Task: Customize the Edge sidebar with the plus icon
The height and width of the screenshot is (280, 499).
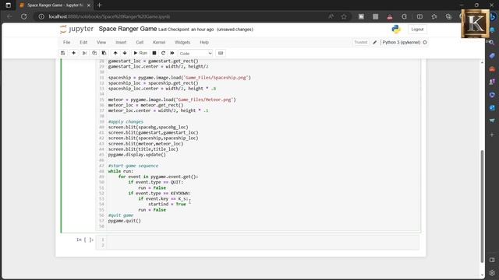Action: [492, 135]
